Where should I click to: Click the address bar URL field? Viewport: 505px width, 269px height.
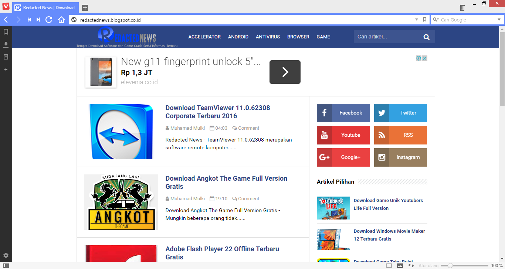coord(244,20)
